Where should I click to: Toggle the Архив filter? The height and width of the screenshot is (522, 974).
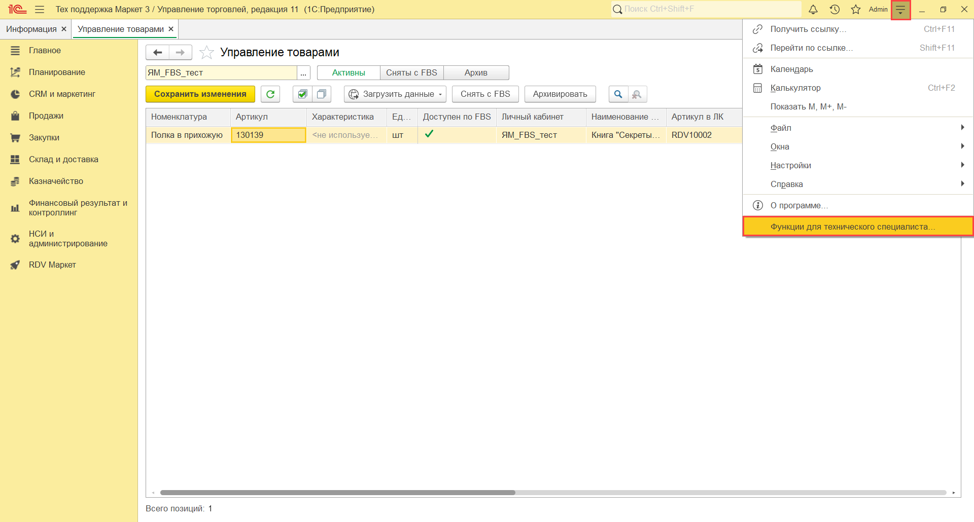(476, 73)
